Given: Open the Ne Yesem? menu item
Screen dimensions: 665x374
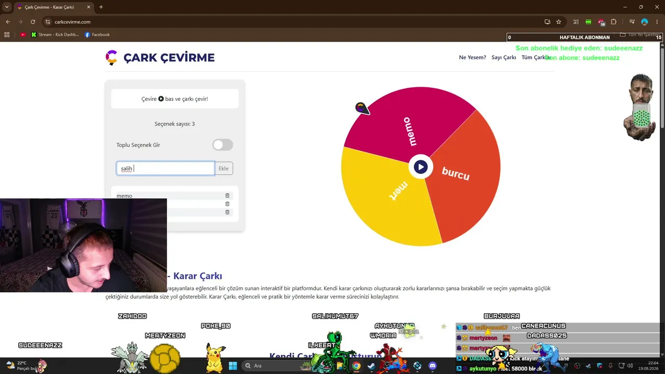Looking at the screenshot, I should click(472, 58).
